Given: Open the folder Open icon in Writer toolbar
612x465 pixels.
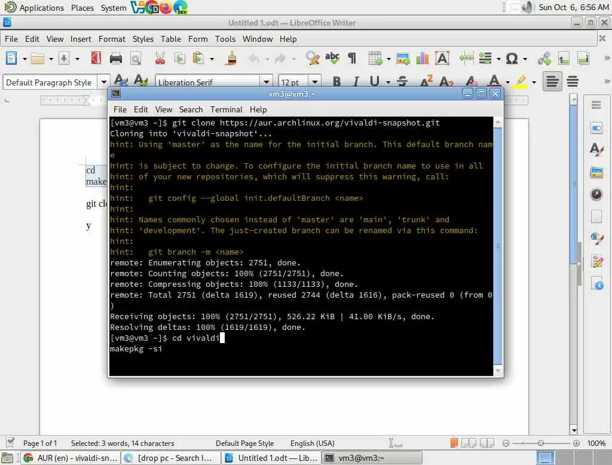Looking at the screenshot, I should [38, 59].
